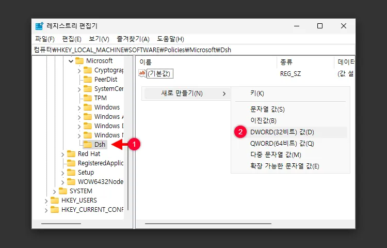Expand the HKEY_CURRENT_CONFIG hive
The image size is (387, 248).
tap(46, 210)
